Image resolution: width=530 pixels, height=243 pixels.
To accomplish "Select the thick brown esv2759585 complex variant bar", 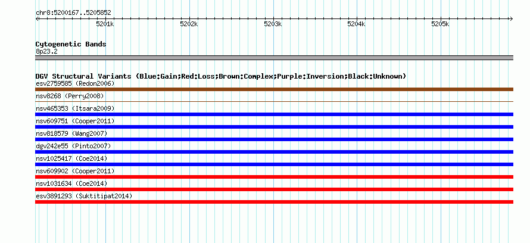I will click(x=274, y=89).
